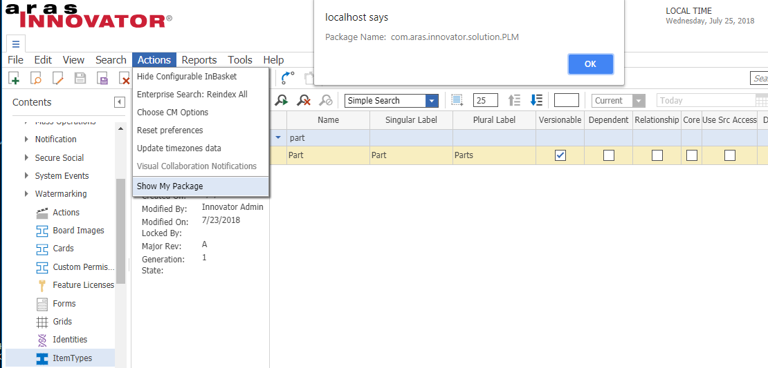Check the Relationship checkbox for Part
The height and width of the screenshot is (368, 768).
coord(657,155)
